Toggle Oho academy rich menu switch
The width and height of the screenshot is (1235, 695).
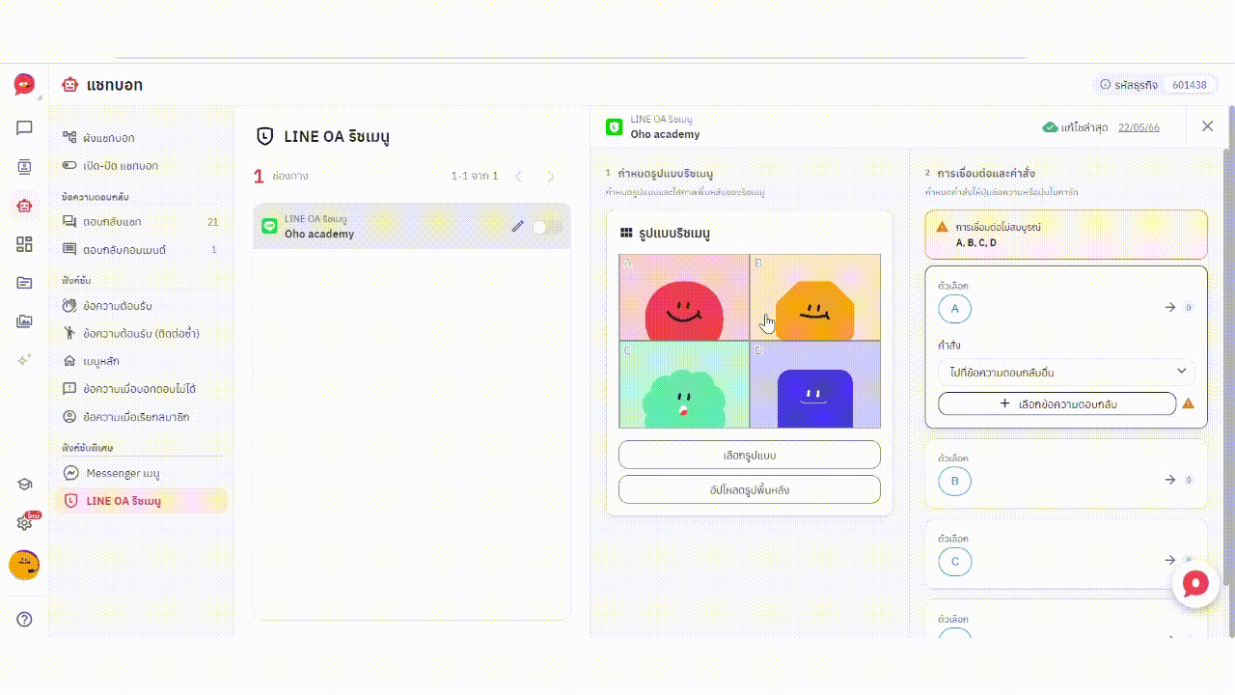[x=547, y=226]
